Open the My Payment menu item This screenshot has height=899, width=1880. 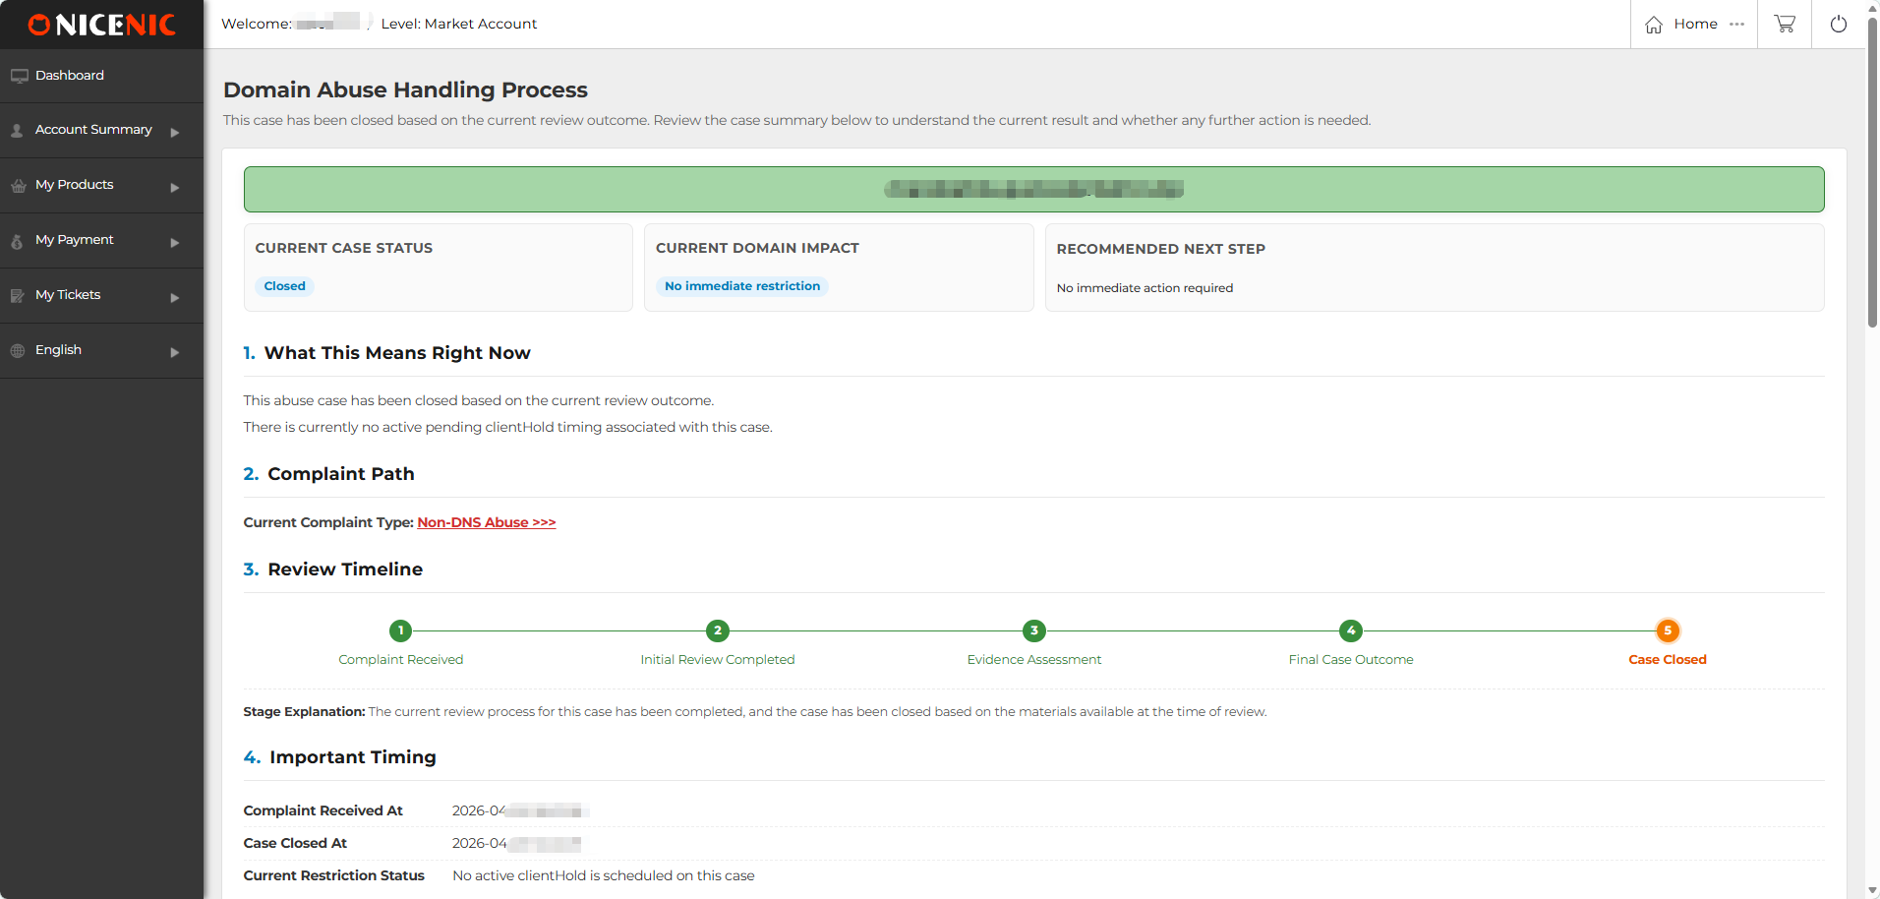tap(75, 240)
